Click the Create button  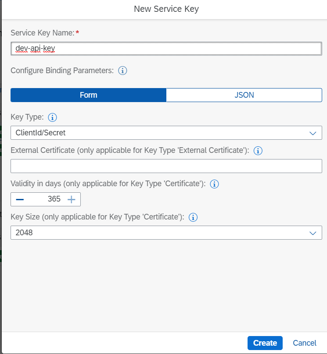tap(265, 343)
